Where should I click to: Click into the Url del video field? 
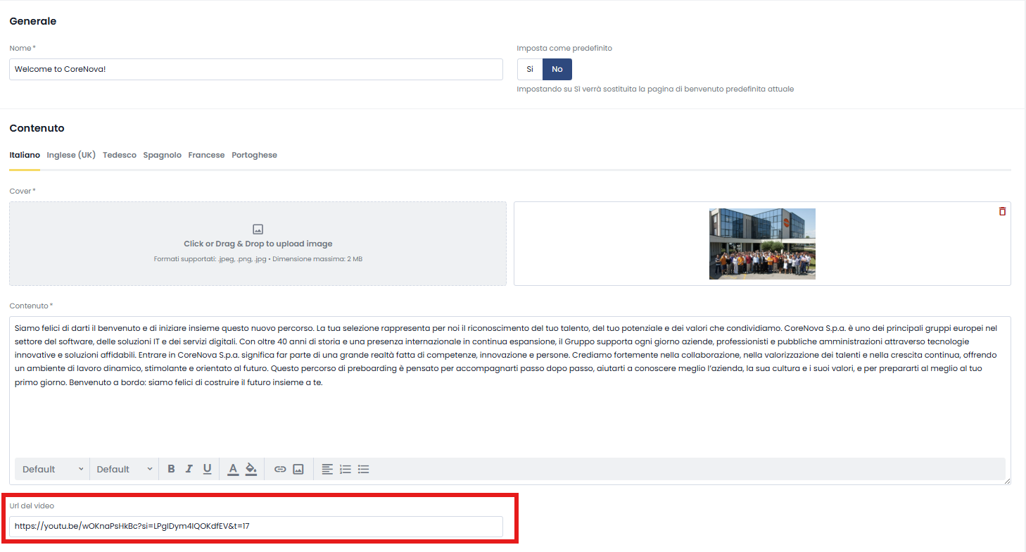point(256,527)
